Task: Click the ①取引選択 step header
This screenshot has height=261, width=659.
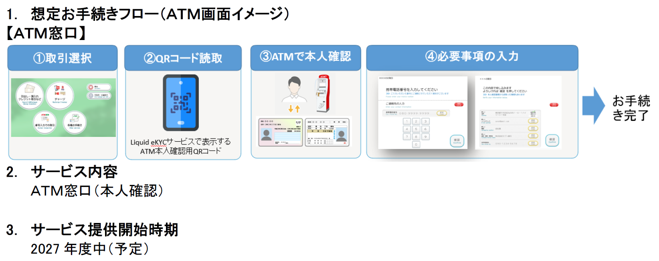Action: point(63,58)
